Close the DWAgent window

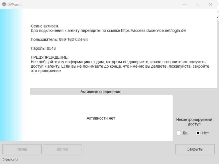point(211,4)
